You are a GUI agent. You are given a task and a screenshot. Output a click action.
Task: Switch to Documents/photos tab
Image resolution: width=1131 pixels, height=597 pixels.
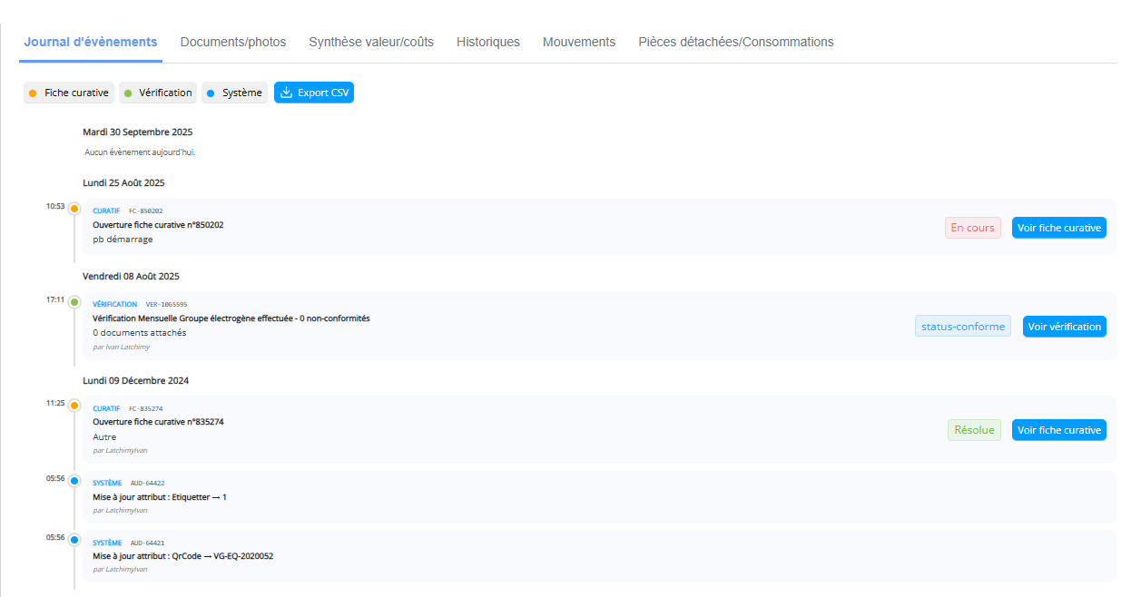pyautogui.click(x=233, y=42)
